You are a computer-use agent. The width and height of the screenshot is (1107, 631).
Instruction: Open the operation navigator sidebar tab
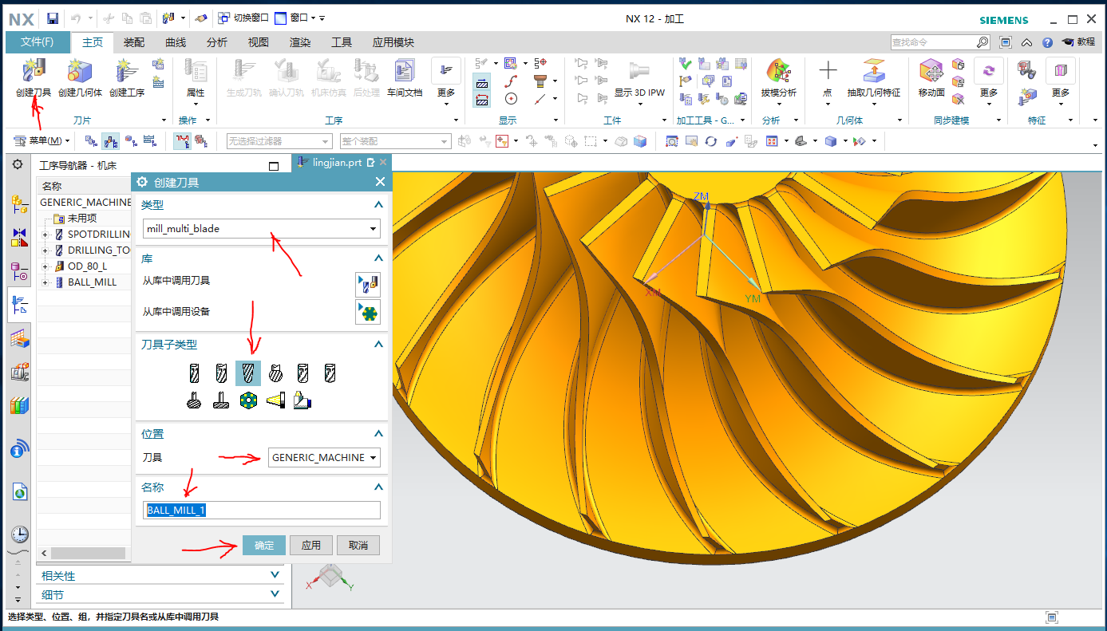pyautogui.click(x=19, y=305)
